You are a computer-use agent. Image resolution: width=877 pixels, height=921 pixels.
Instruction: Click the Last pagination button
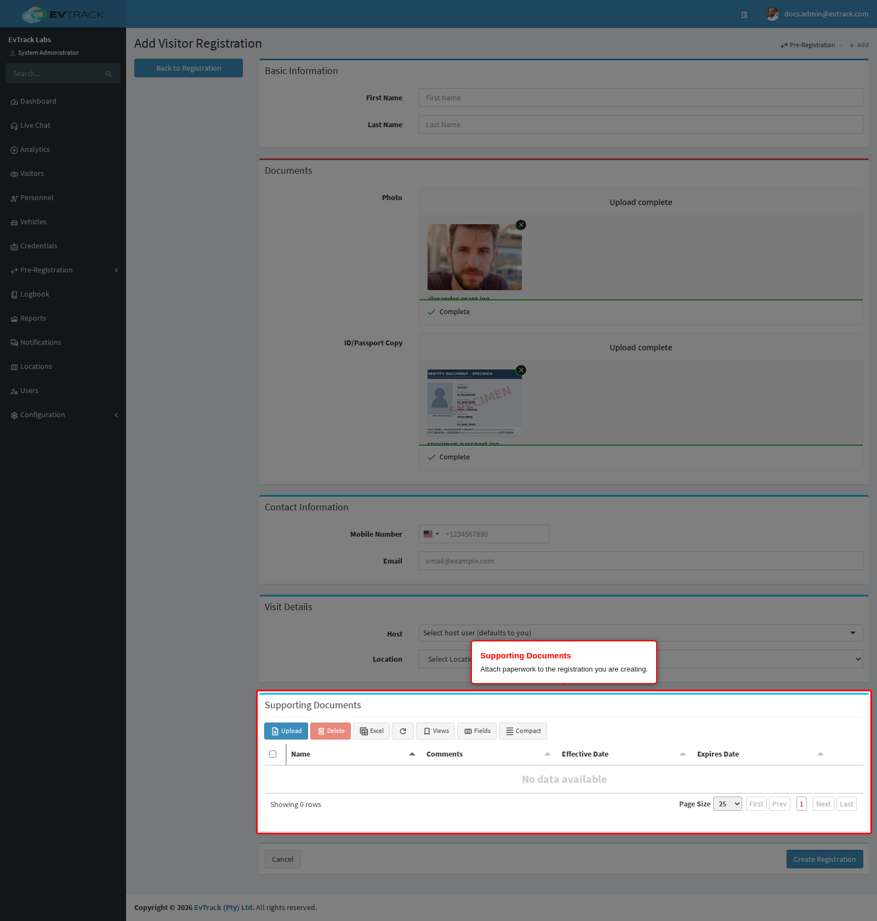click(846, 804)
